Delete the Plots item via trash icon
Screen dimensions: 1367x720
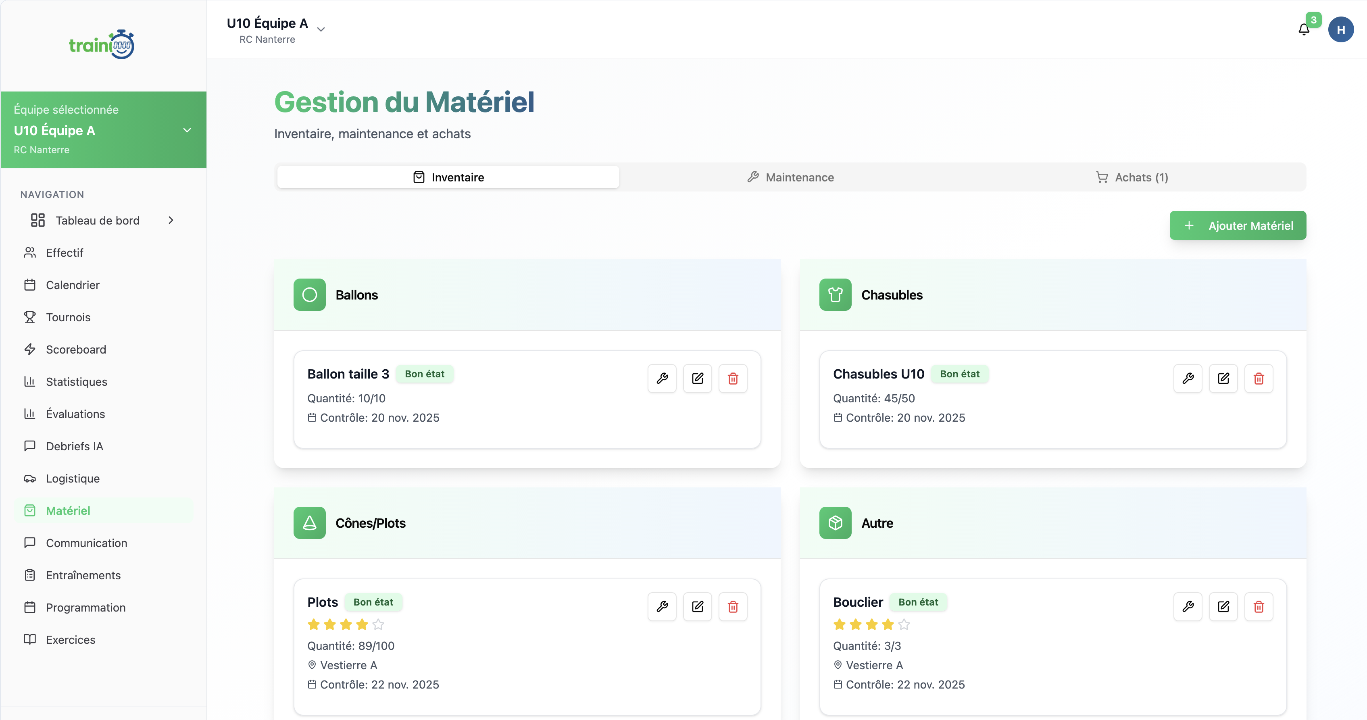[x=733, y=606]
